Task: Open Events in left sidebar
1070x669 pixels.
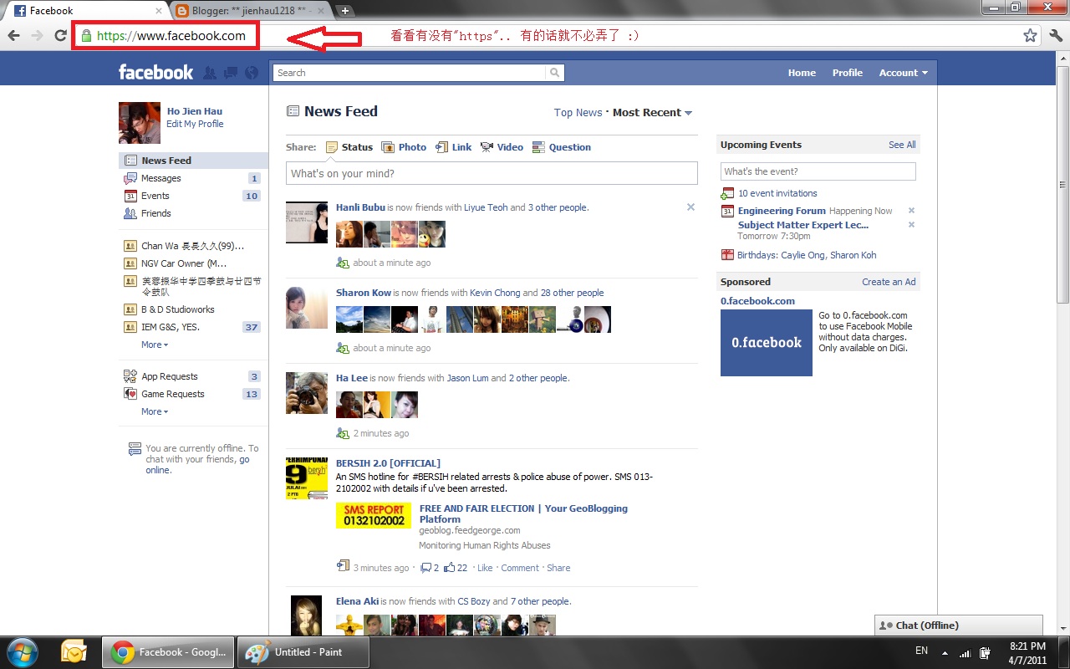Action: coord(193,196)
